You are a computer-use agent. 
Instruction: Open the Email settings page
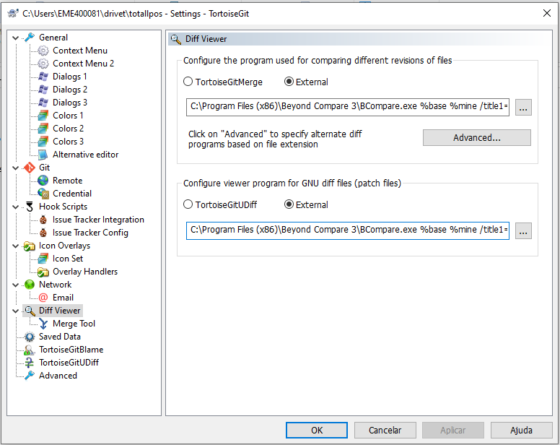tap(63, 298)
